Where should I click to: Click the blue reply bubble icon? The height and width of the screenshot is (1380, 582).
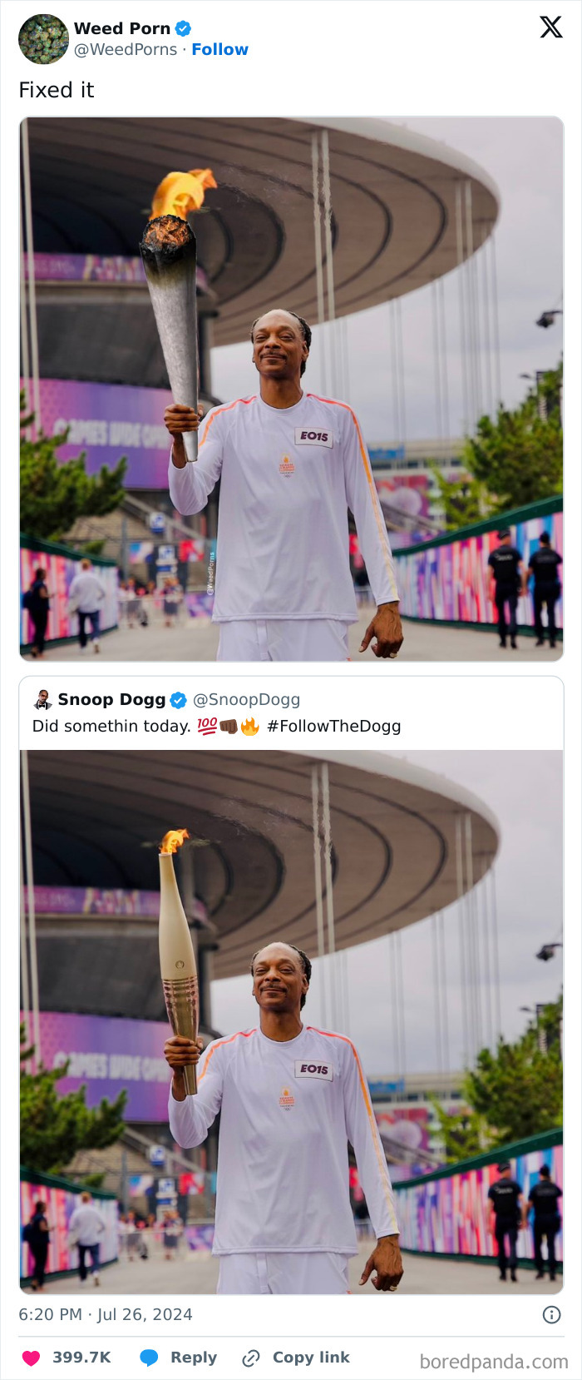point(149,1358)
